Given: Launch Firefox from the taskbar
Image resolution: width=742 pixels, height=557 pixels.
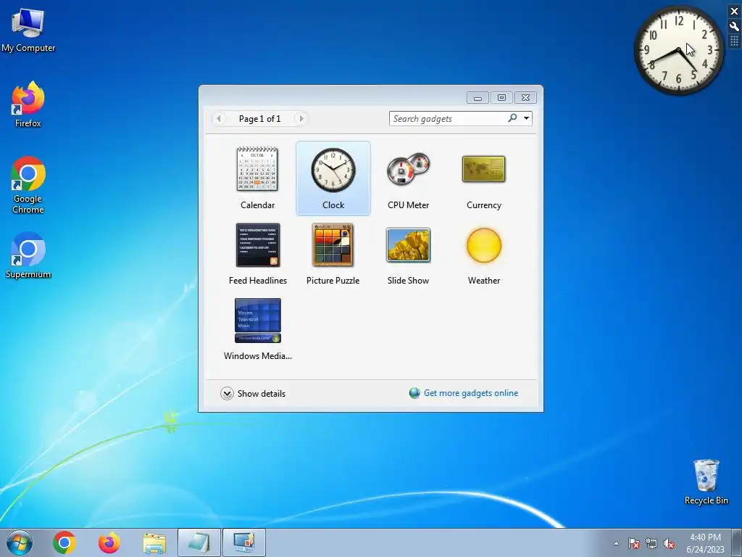Looking at the screenshot, I should tap(109, 542).
